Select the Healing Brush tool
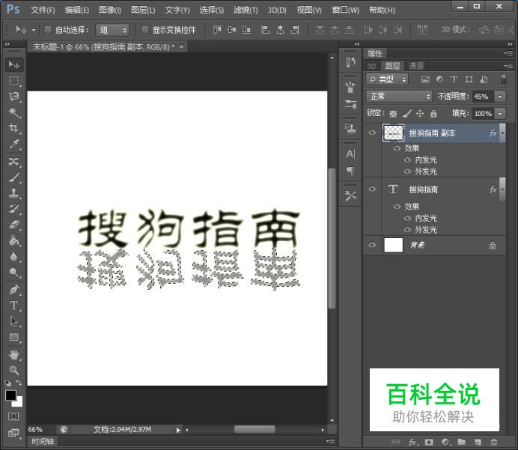 click(x=13, y=162)
